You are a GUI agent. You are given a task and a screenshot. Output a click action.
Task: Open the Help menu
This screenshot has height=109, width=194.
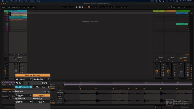point(38,1)
